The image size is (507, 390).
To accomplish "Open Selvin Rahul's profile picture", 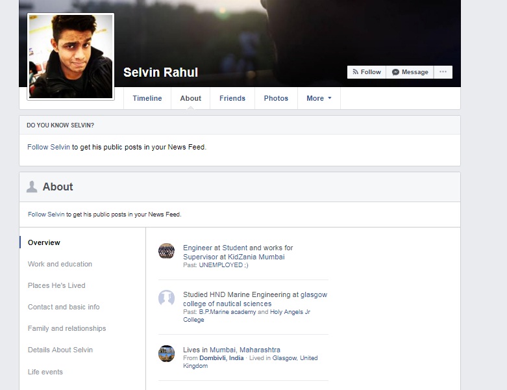I will [71, 57].
